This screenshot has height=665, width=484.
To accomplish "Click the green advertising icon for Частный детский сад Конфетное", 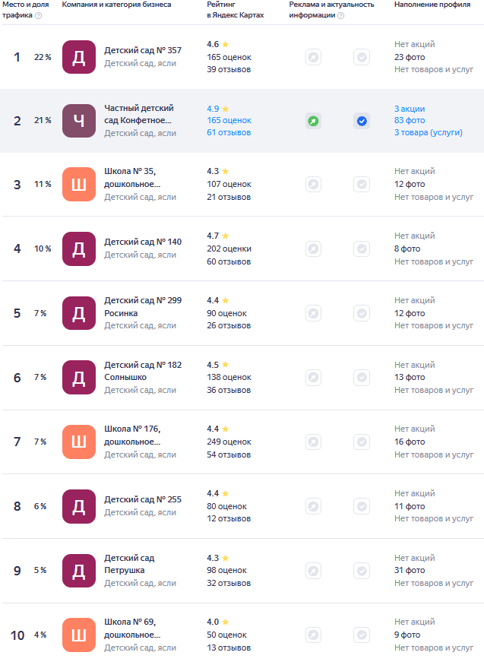I will 313,122.
